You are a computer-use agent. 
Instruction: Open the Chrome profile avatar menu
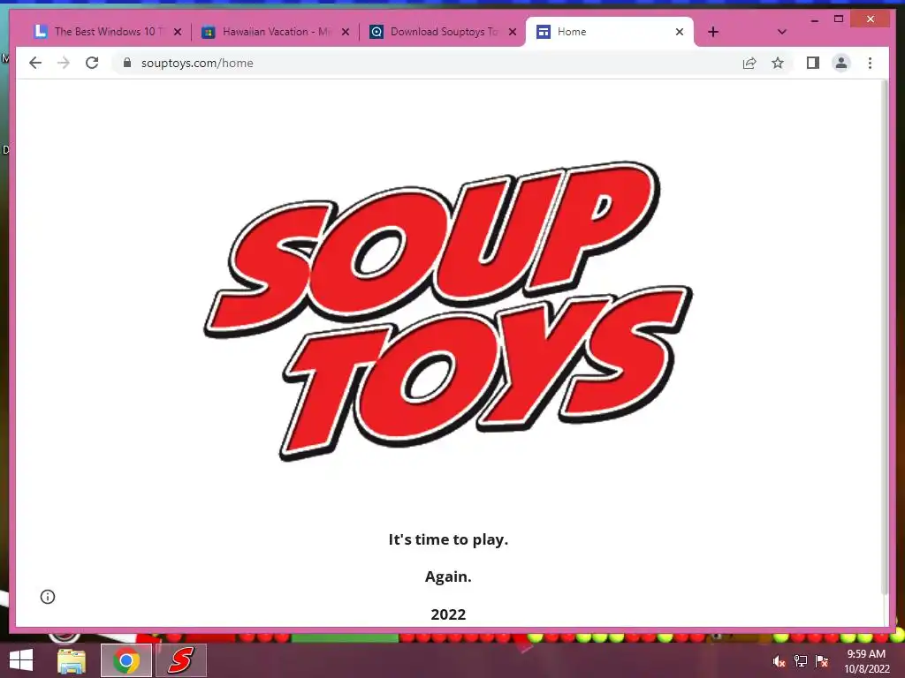tap(841, 63)
